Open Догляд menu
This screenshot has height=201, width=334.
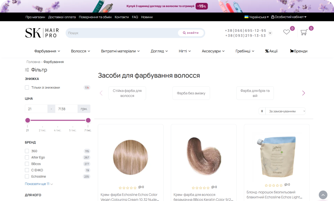(x=159, y=51)
